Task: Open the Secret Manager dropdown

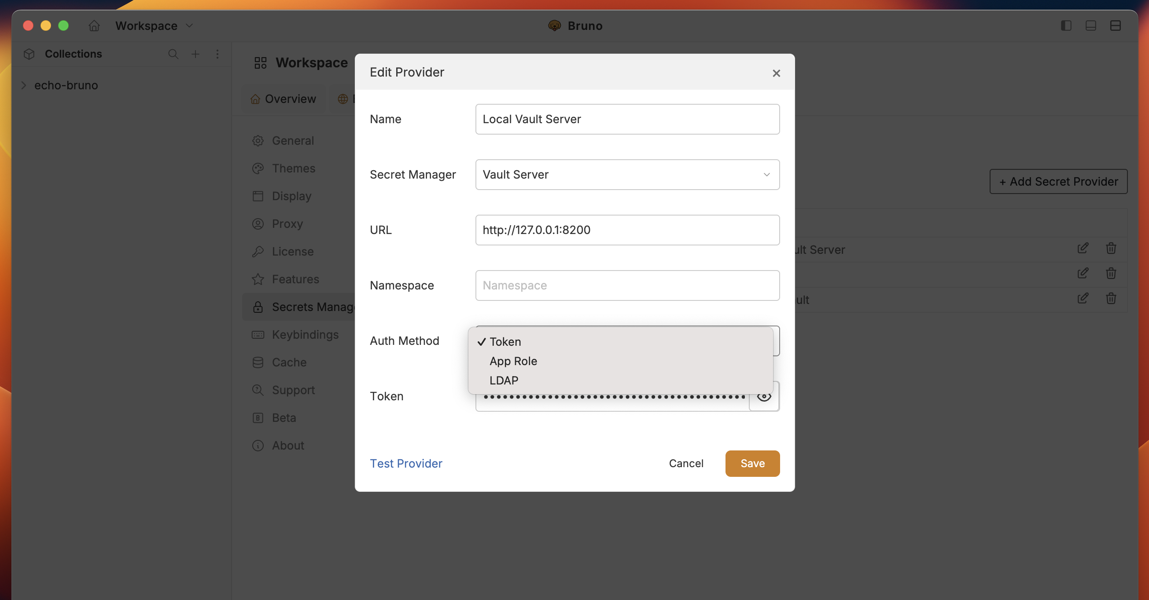Action: point(627,175)
